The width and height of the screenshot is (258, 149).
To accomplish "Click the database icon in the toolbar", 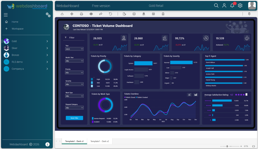I will [134, 14].
